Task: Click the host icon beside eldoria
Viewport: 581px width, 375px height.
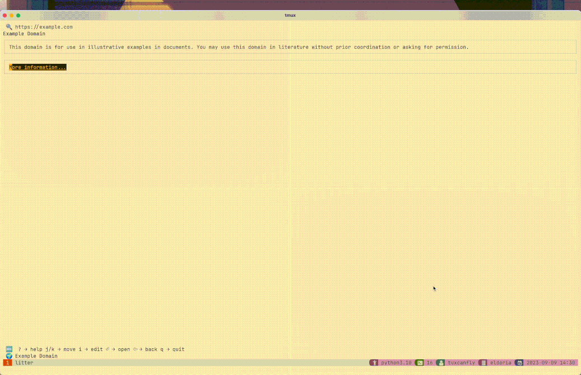Action: [x=483, y=363]
